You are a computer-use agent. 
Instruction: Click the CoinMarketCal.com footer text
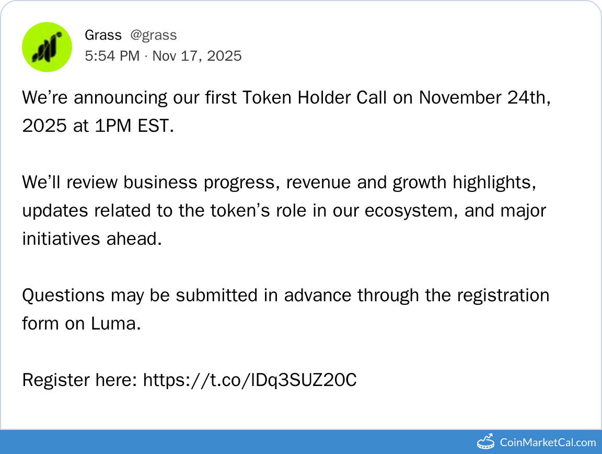[548, 442]
